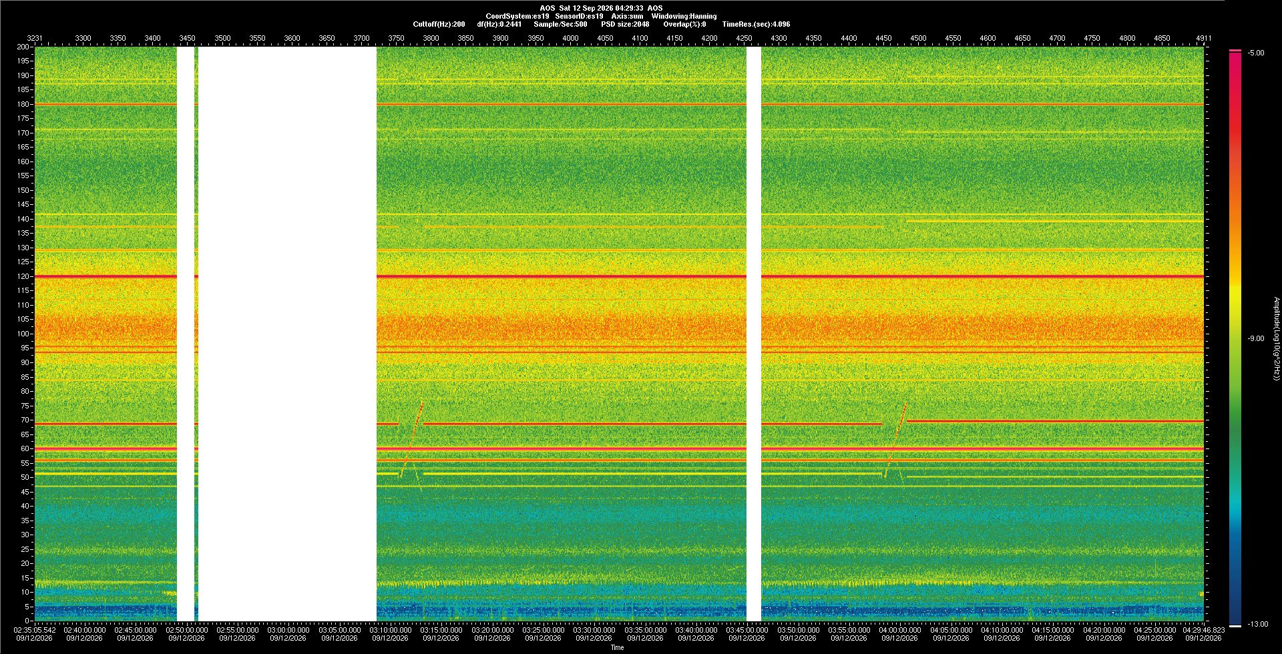Click the SensorID:es19 header text

click(579, 16)
